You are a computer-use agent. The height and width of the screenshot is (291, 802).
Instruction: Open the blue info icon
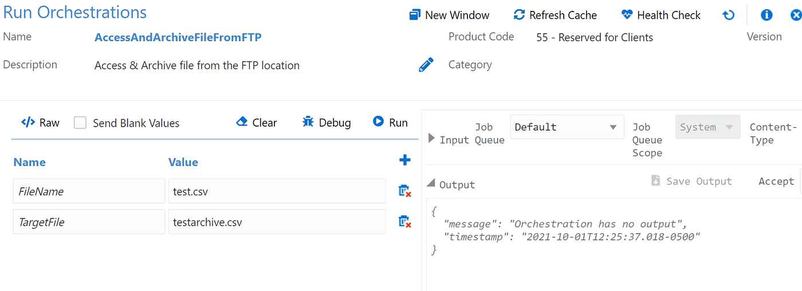pyautogui.click(x=766, y=15)
